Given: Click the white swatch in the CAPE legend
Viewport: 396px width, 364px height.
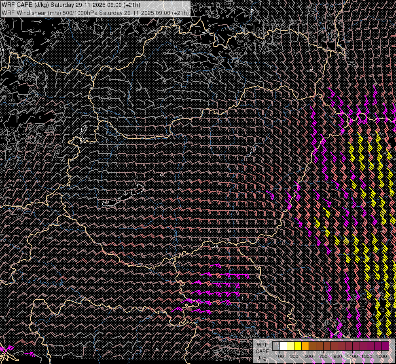Looking at the screenshot, I should coord(283,346).
